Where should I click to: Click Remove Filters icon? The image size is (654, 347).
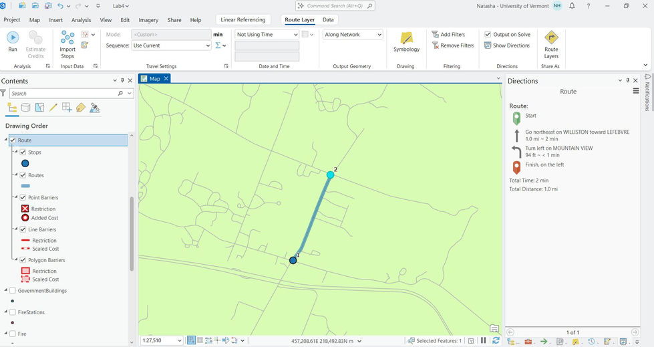pyautogui.click(x=435, y=45)
